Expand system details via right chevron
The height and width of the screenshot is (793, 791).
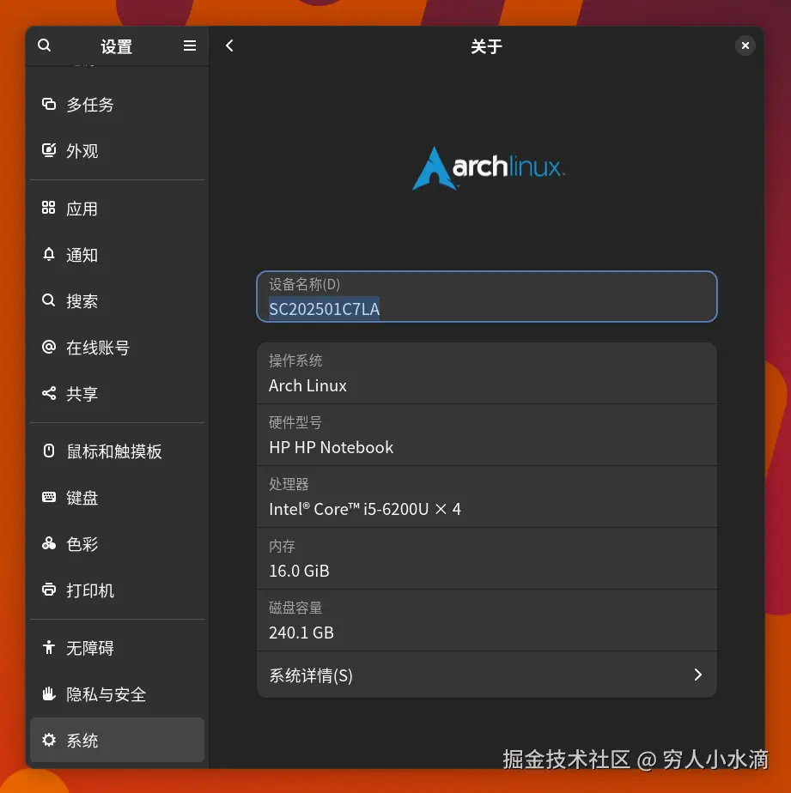point(698,675)
